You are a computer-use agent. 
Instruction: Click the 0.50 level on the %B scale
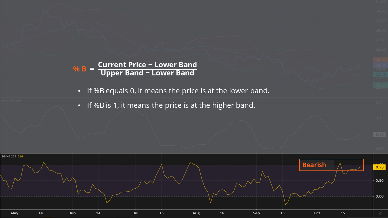click(380, 181)
